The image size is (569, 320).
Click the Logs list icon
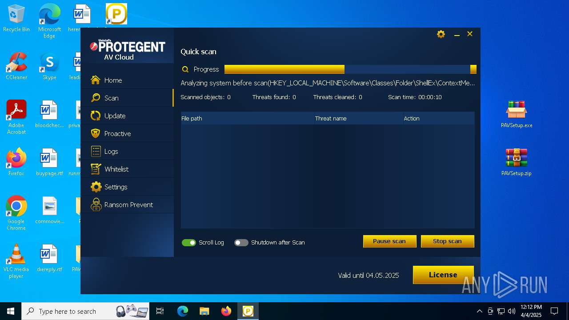(96, 151)
